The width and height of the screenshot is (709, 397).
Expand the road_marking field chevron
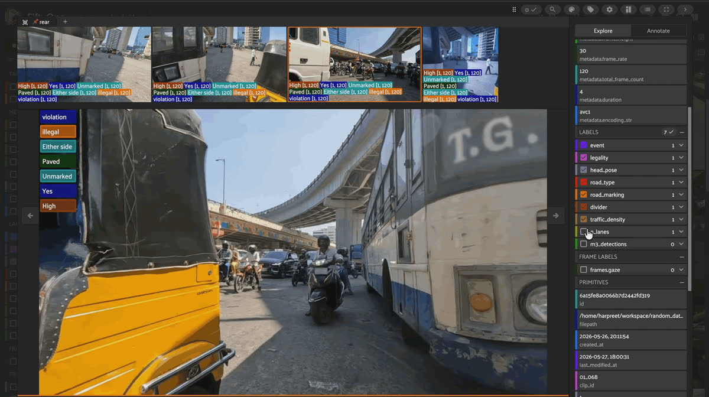pyautogui.click(x=681, y=195)
